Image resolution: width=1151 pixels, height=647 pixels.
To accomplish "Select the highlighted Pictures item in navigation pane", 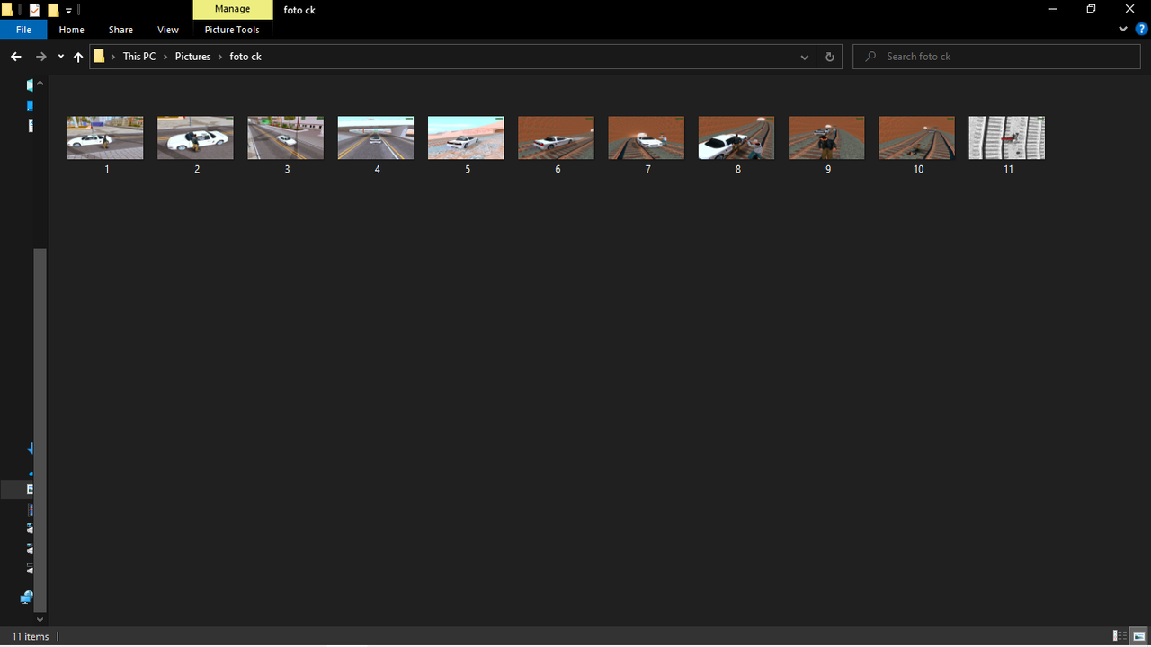I will click(16, 490).
